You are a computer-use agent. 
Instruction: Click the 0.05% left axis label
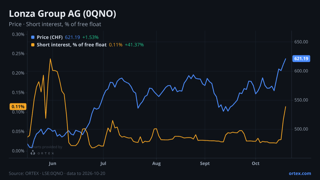pos(18,131)
